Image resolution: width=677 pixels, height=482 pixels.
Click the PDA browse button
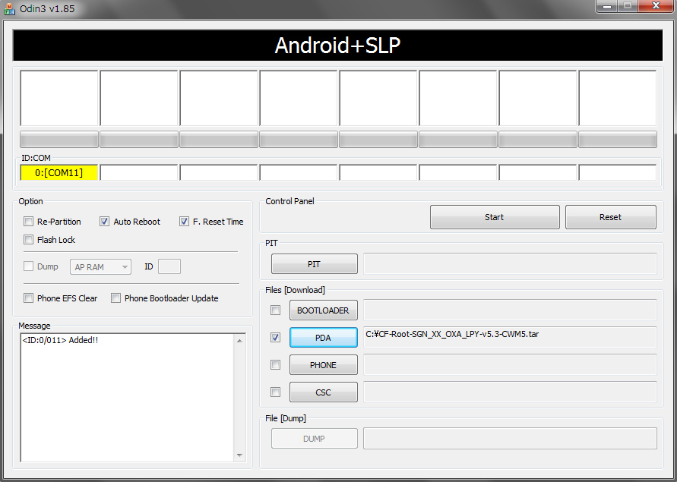click(324, 338)
